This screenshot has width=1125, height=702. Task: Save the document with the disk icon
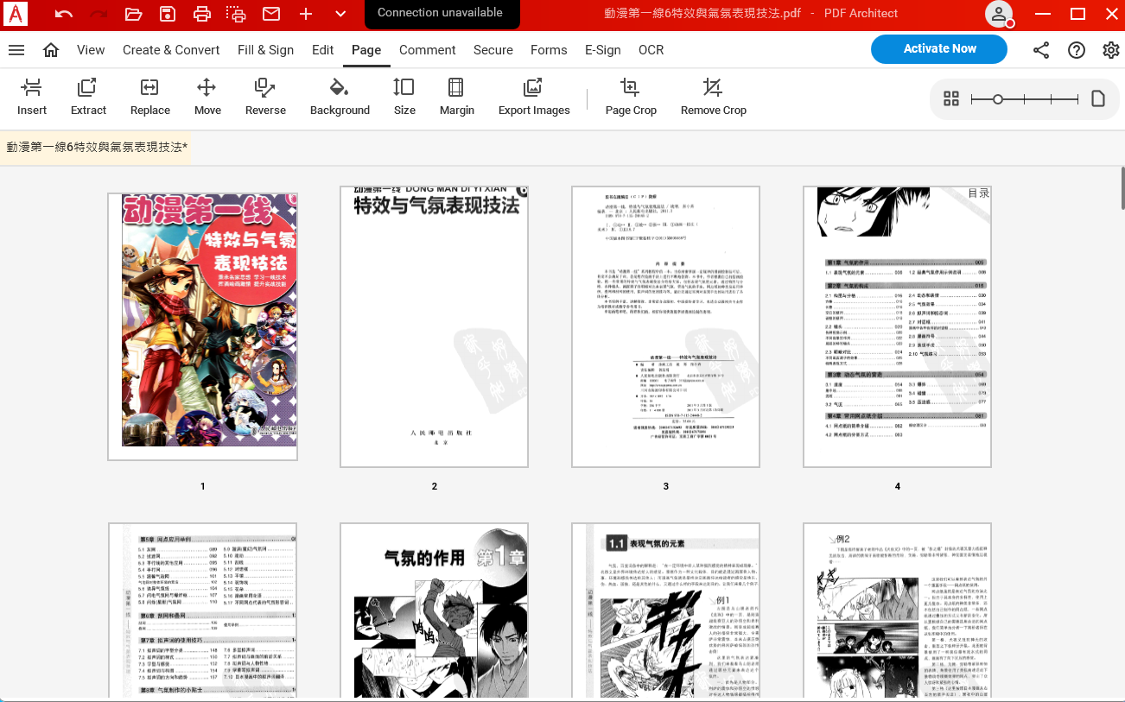coord(168,14)
